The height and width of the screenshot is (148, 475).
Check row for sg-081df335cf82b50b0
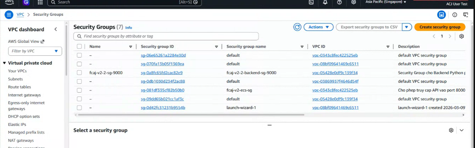tap(79, 90)
